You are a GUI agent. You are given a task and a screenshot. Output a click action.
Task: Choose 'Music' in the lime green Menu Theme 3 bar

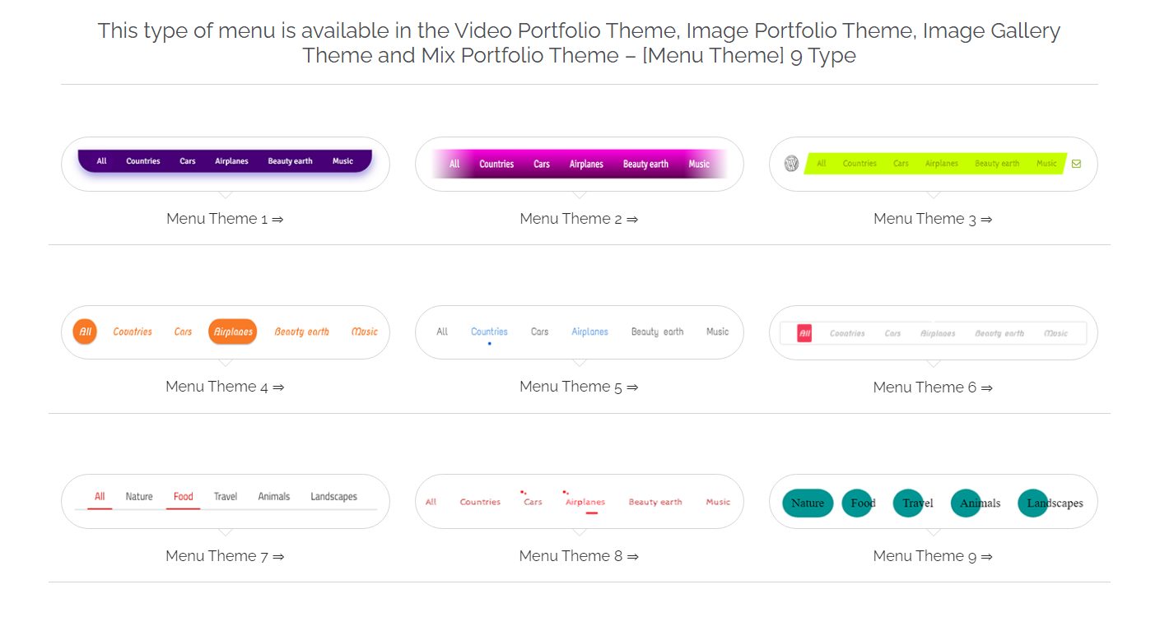click(1046, 164)
